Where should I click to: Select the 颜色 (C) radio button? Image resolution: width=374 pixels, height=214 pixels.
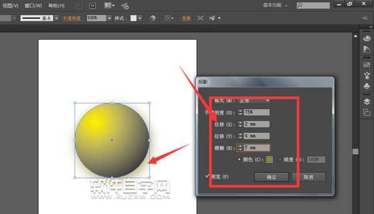pos(239,159)
